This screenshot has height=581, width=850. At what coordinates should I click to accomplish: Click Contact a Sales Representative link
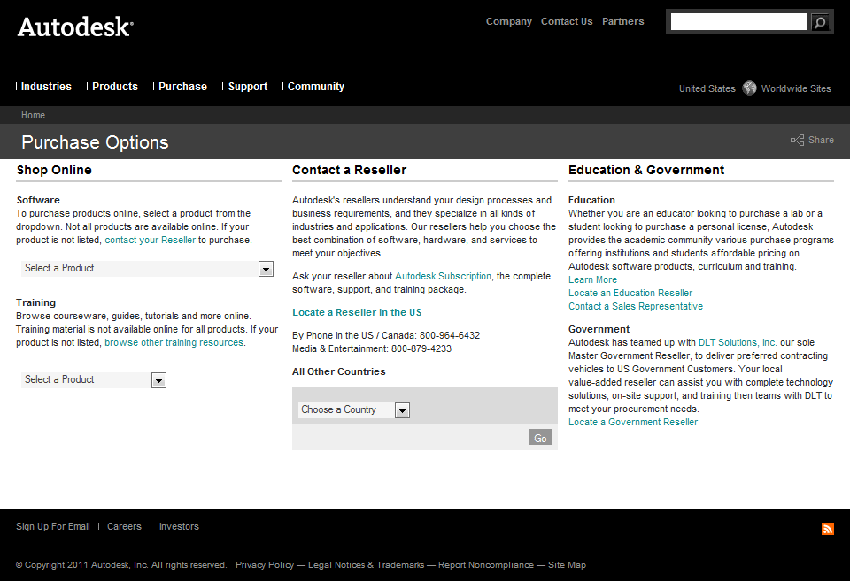[x=636, y=307]
